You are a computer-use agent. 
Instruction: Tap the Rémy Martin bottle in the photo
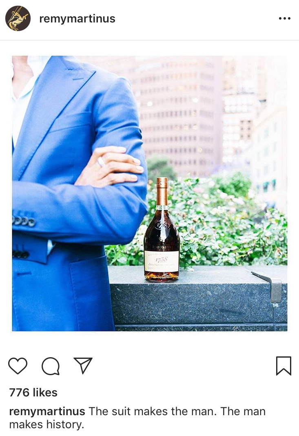tap(162, 230)
